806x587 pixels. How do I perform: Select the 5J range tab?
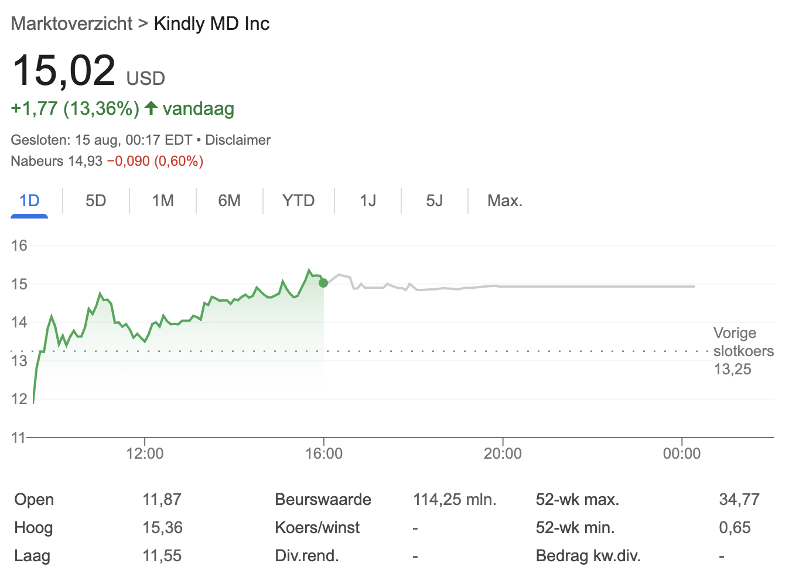click(x=434, y=201)
